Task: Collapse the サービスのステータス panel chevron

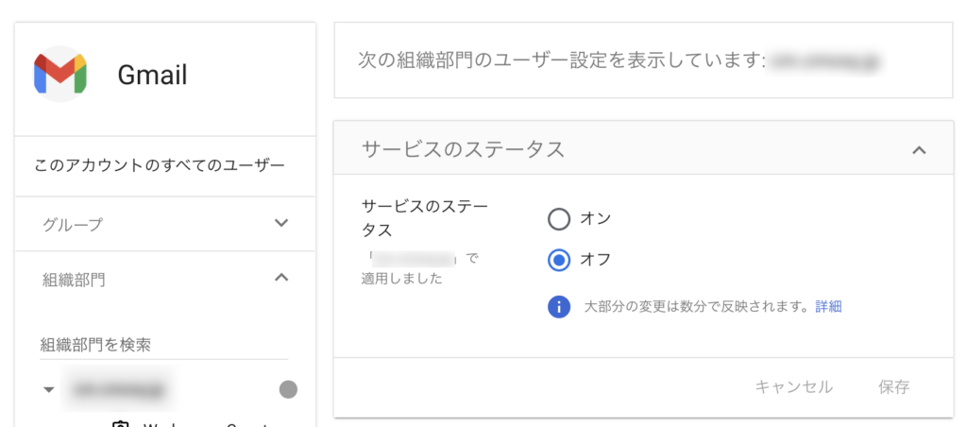Action: tap(920, 149)
